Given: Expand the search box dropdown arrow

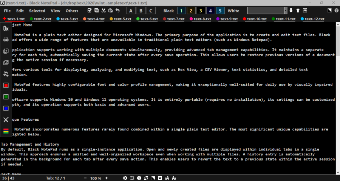Looking at the screenshot, I should point(286,11).
